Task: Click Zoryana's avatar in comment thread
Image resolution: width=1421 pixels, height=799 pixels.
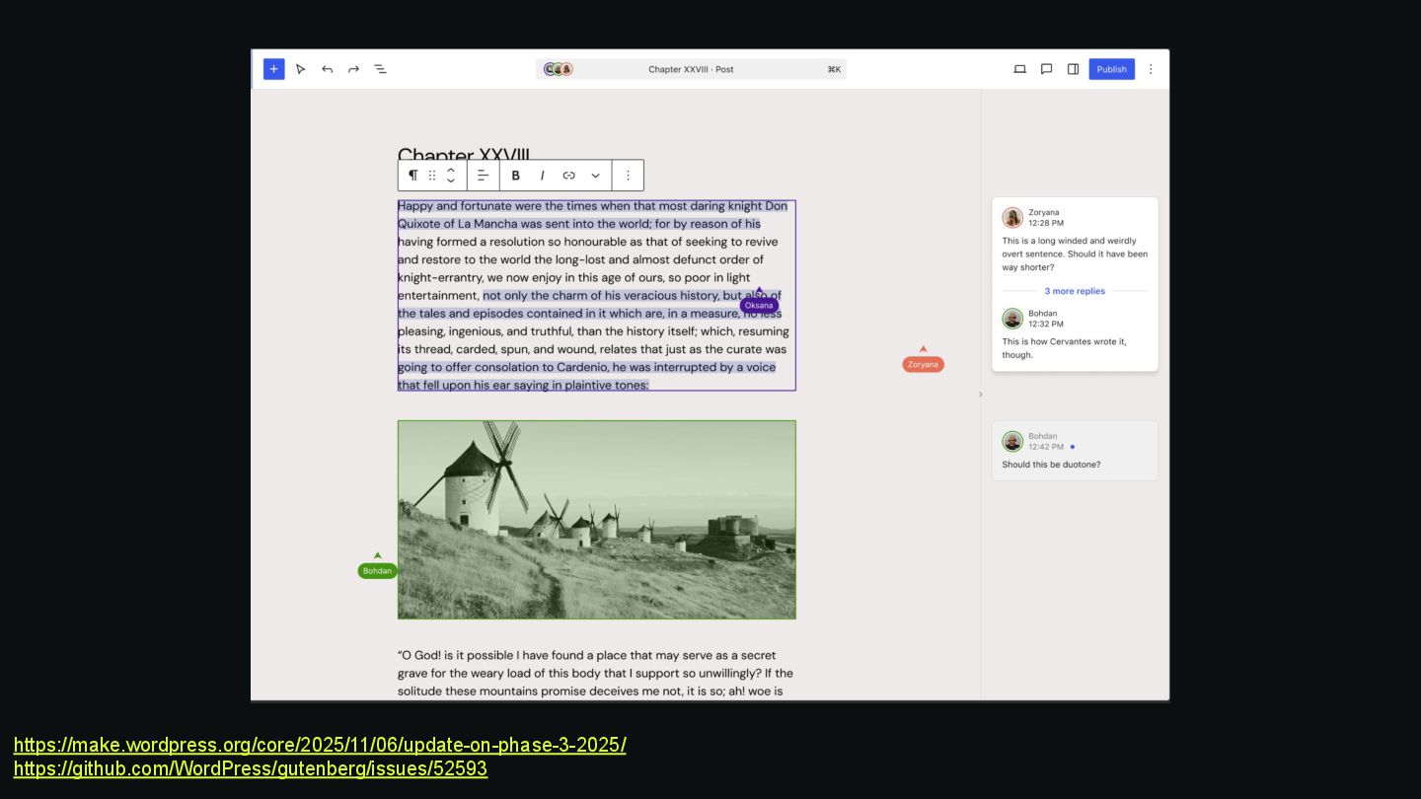Action: coord(1012,218)
